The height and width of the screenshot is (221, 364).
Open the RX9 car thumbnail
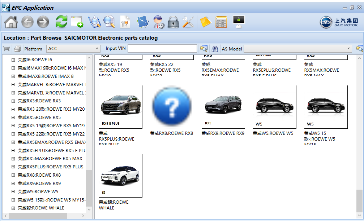click(223, 107)
